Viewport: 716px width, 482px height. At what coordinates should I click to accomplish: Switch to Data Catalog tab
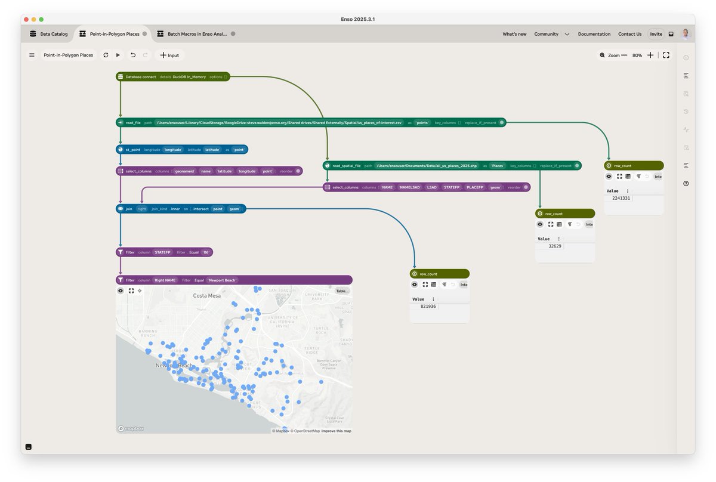coord(48,34)
